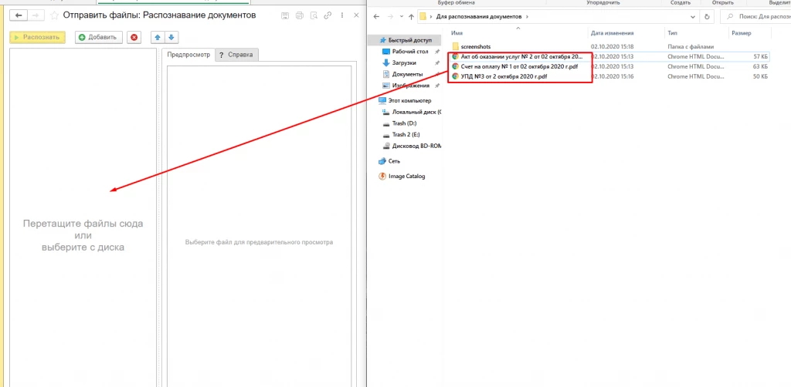Select file 'Акт об оказании услуг № 2'
The height and width of the screenshot is (387, 791).
point(521,56)
